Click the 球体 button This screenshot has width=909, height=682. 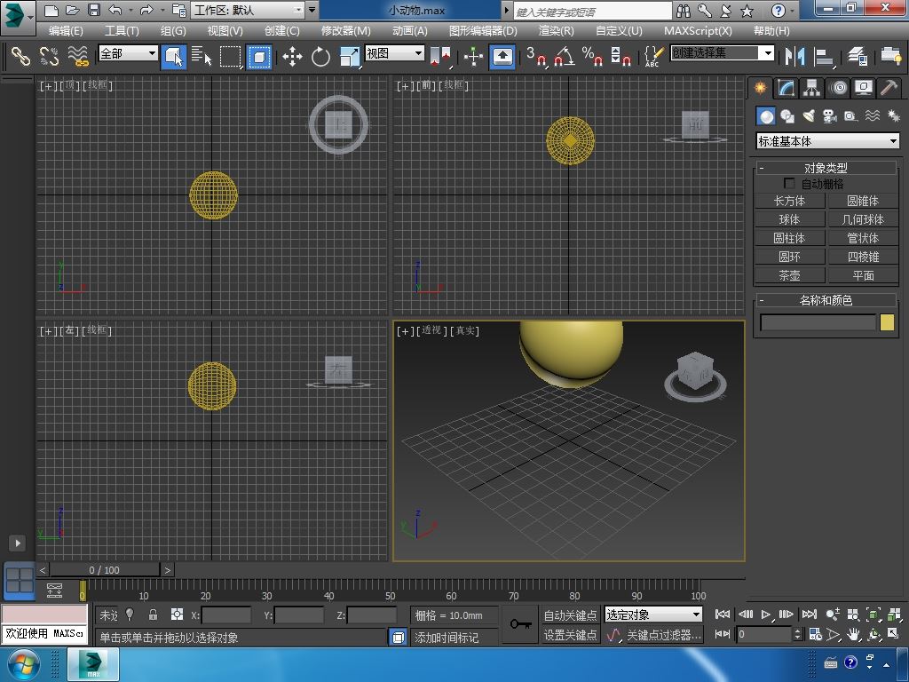[x=789, y=219]
